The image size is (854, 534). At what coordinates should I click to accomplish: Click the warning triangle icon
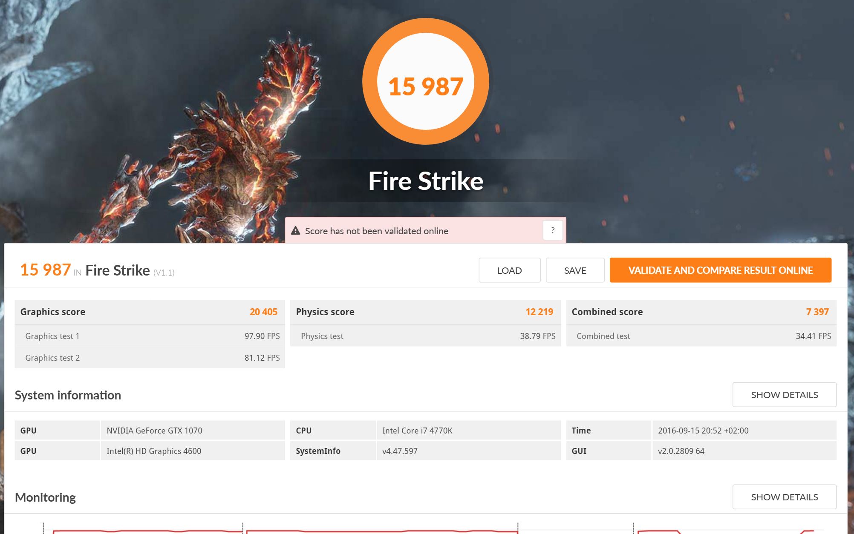(295, 231)
